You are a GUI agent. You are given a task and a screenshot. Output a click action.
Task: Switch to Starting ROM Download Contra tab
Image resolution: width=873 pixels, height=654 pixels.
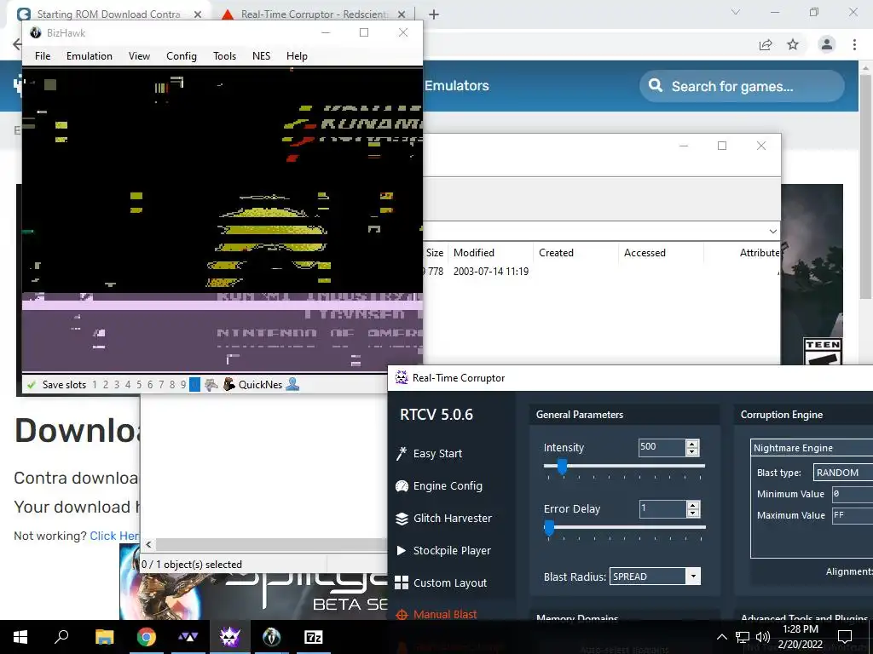click(108, 14)
